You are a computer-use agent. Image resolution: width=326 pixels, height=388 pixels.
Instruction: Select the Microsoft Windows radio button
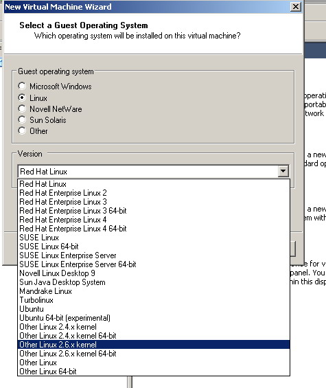(x=22, y=86)
